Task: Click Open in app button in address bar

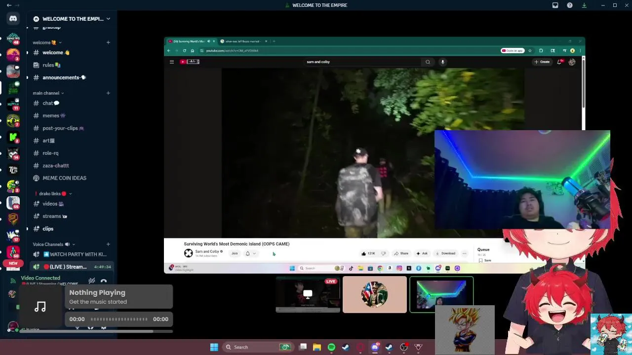Action: coord(513,50)
